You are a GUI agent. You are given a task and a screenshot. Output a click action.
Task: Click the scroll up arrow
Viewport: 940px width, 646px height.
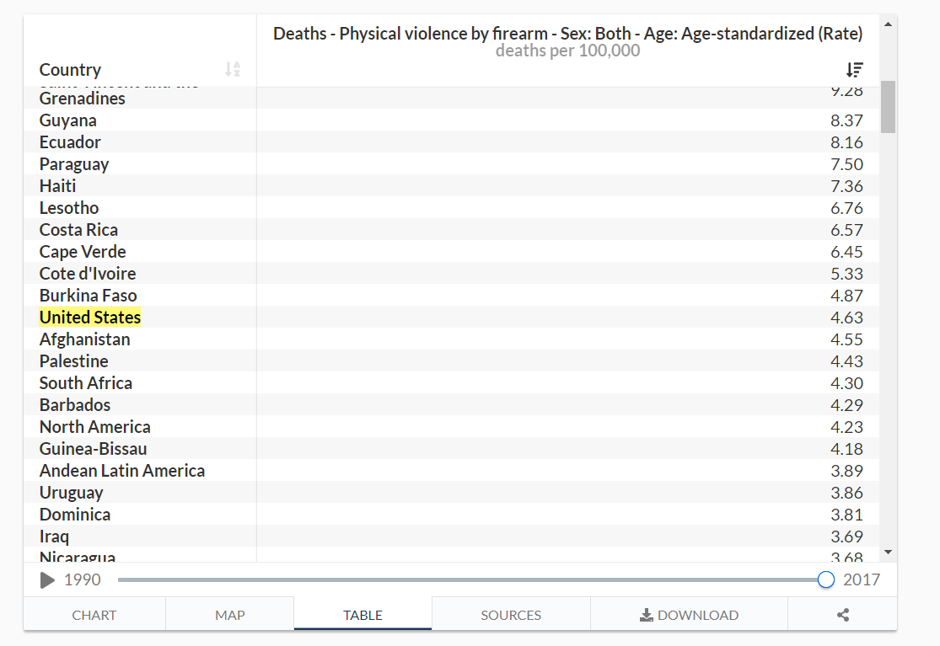(x=888, y=24)
